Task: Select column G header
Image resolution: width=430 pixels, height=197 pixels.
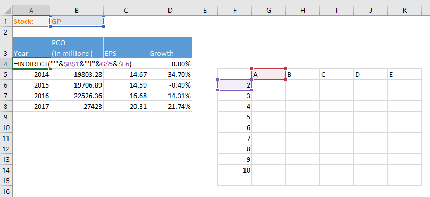Action: 269,11
